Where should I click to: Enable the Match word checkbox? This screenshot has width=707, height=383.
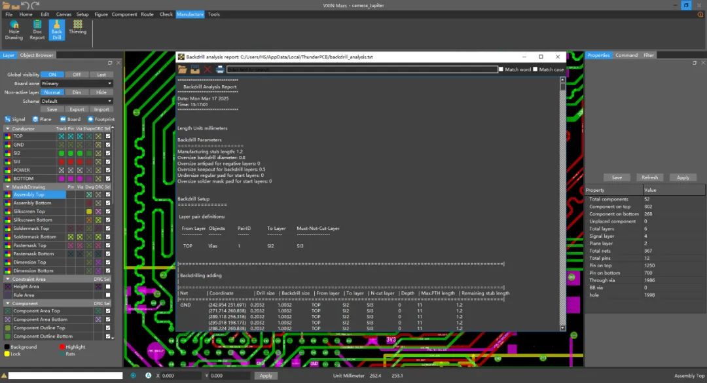pos(501,69)
